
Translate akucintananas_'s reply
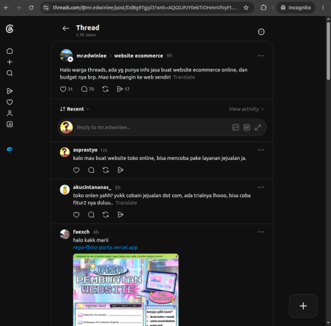126,203
